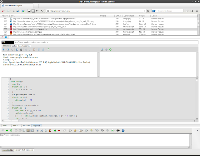Click the image viewer icon in the top toolbar
Viewport: 200px width, 156px height.
tap(18, 11)
